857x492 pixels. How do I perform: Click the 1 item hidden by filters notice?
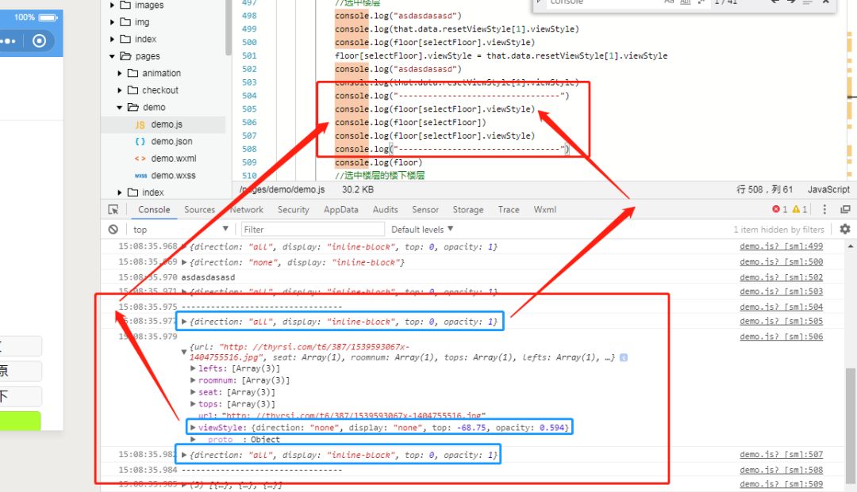(778, 230)
